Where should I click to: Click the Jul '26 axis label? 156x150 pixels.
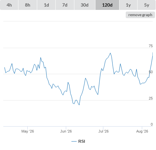pos(103,131)
